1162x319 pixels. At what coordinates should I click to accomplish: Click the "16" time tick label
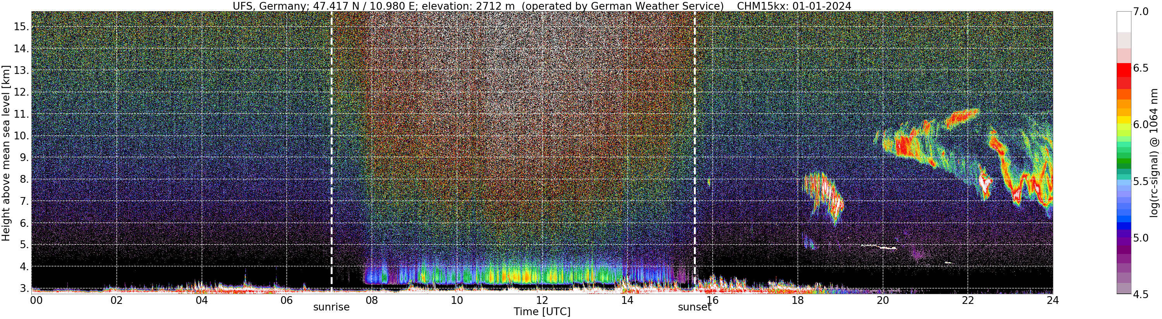click(712, 300)
